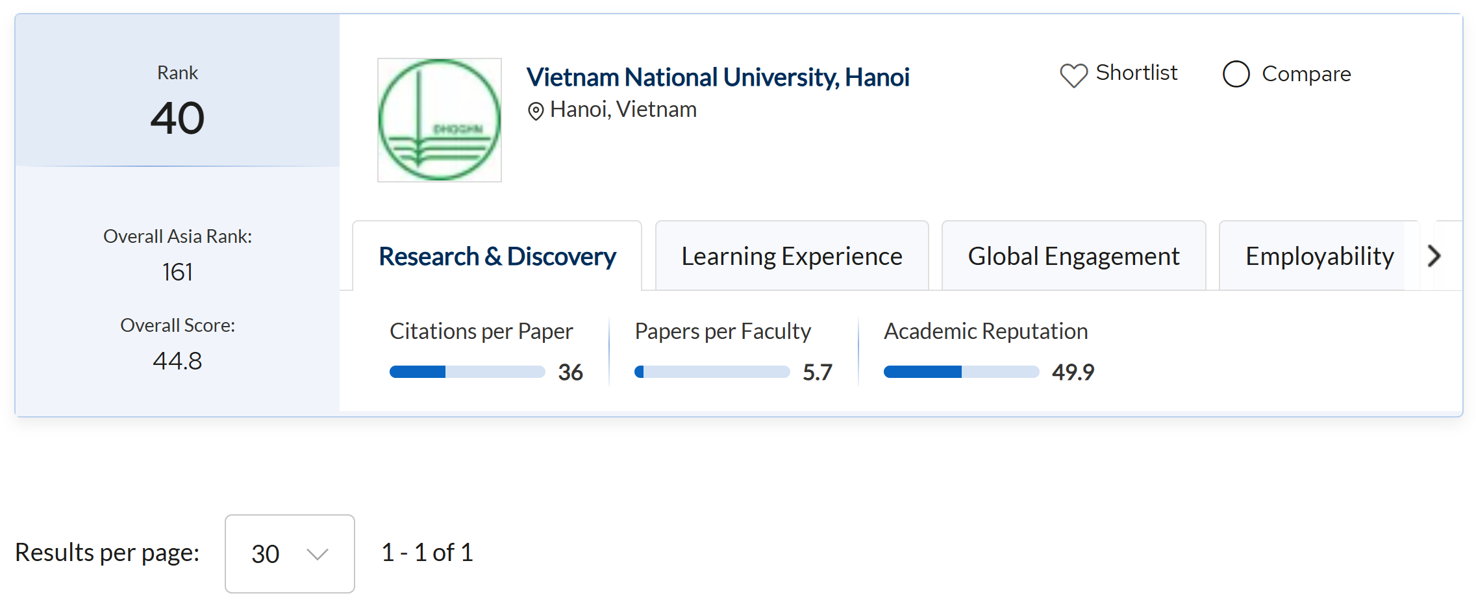Toggle the Compare radio circle
Viewport: 1476px width, 600px height.
tap(1236, 74)
